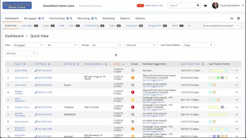
Task: Open the Show All dropdown
Action: click(141, 45)
